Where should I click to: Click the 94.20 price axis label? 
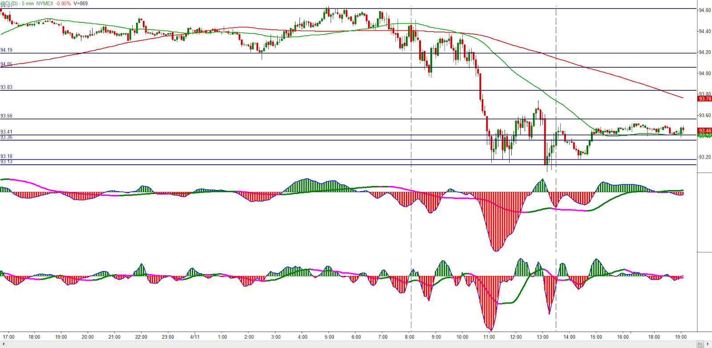pyautogui.click(x=705, y=52)
